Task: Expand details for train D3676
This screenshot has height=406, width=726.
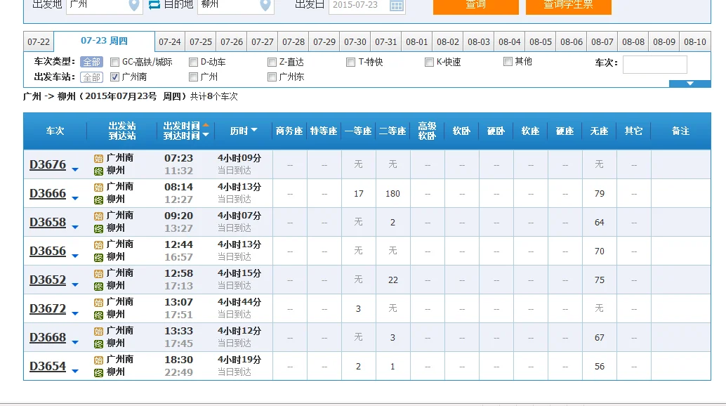Action: coord(77,168)
